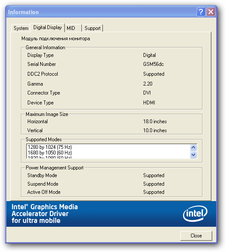Image resolution: width=226 pixels, height=252 pixels.
Task: Click the Supported value for Suspend Mode
Action: click(x=154, y=184)
